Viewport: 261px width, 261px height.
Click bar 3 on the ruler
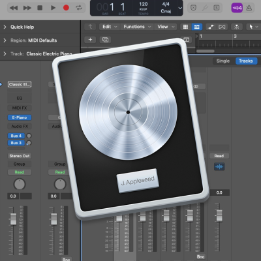coord(235,37)
